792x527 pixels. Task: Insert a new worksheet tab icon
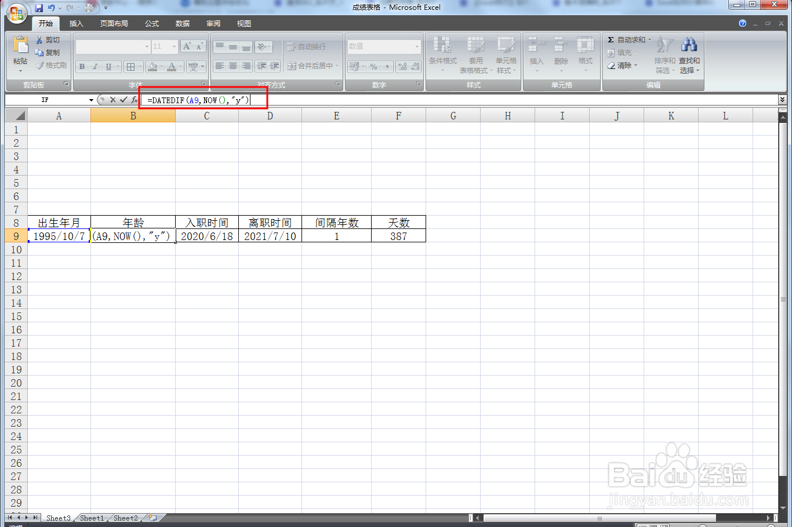[x=152, y=518]
